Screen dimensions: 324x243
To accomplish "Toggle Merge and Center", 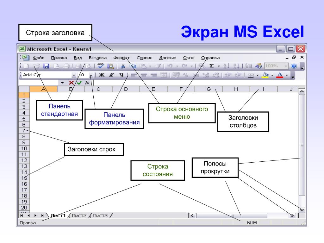I will (164, 75).
